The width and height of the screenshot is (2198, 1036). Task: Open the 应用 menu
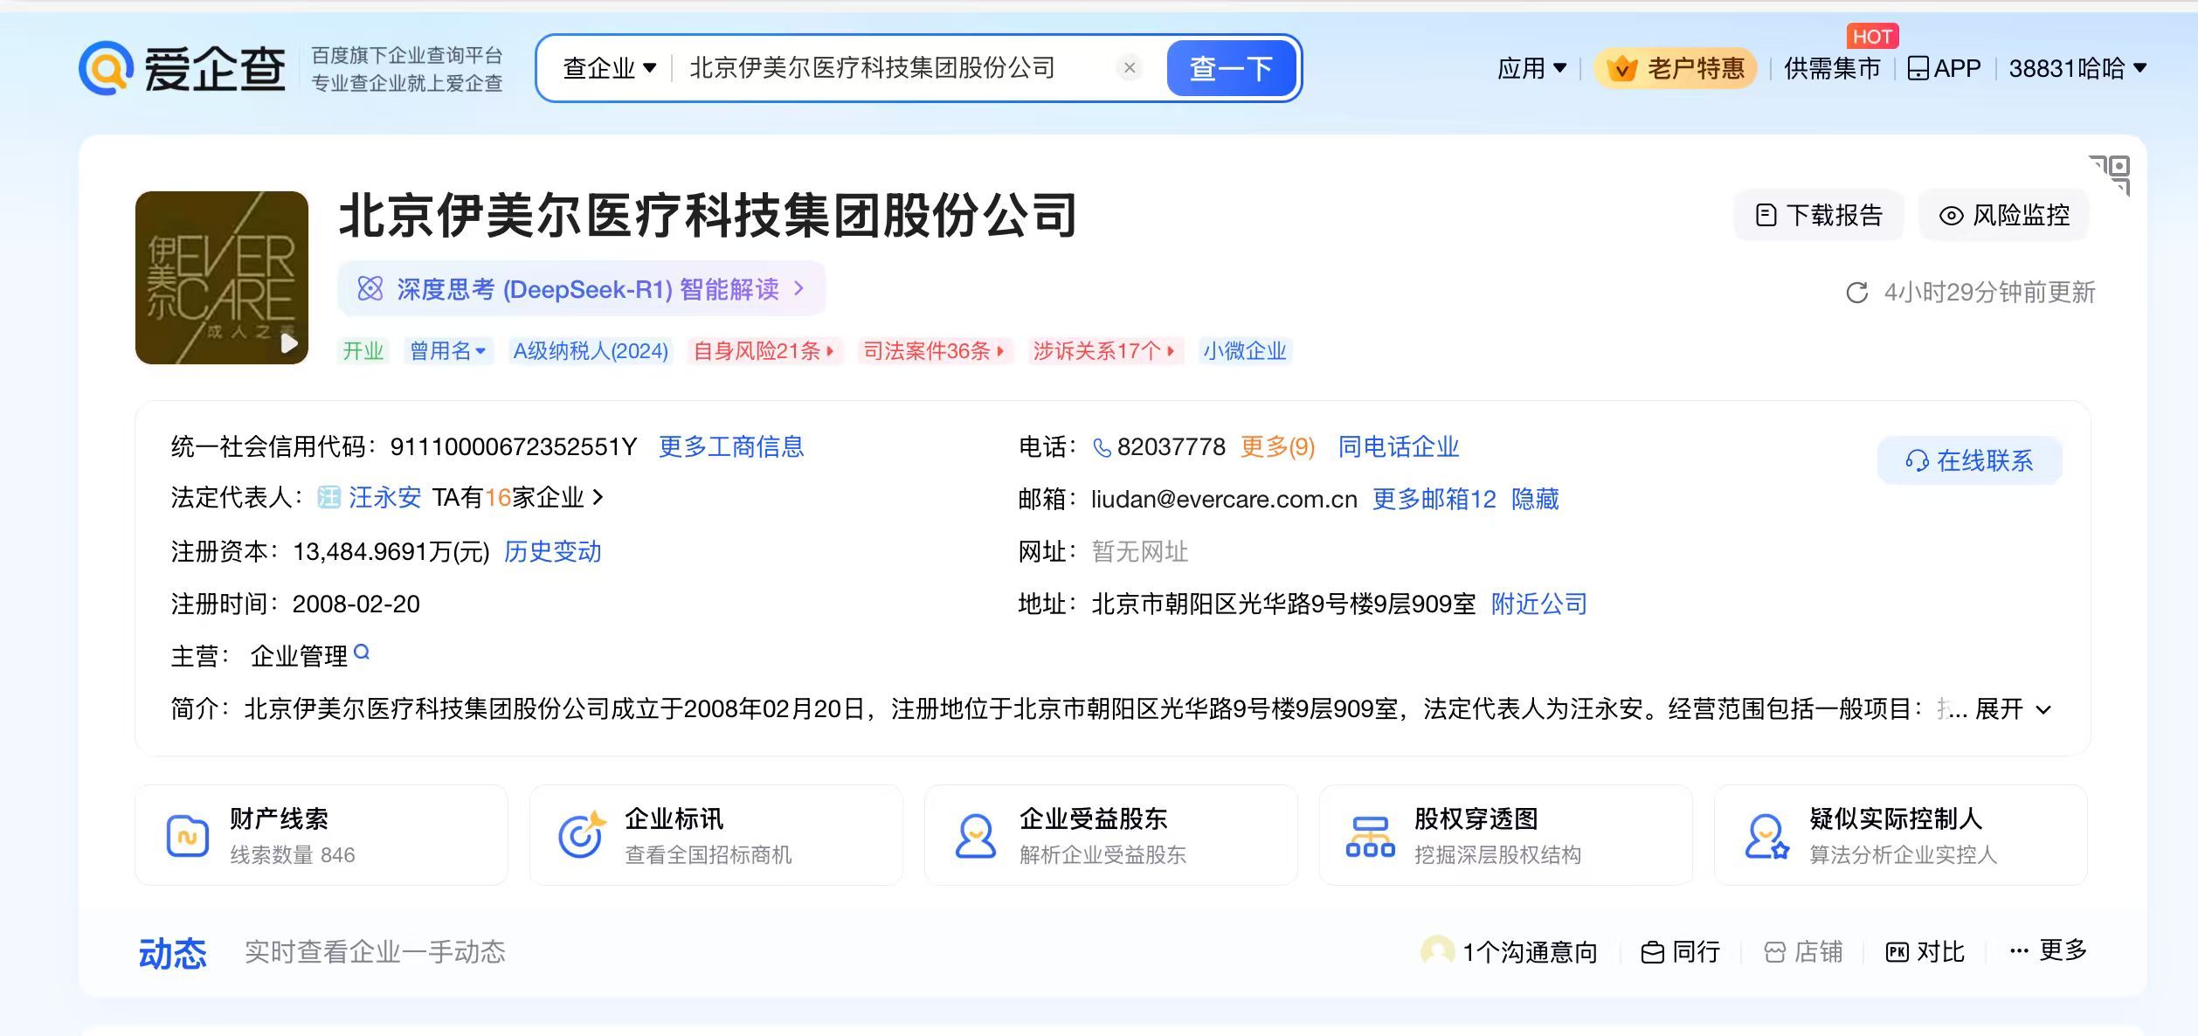coord(1531,68)
